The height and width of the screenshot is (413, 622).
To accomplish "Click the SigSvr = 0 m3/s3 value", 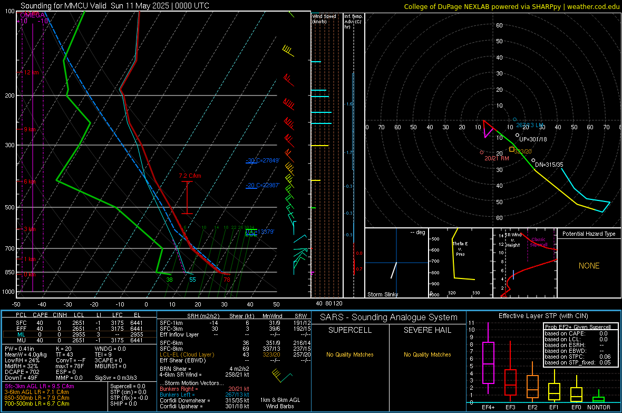I will (x=116, y=378).
